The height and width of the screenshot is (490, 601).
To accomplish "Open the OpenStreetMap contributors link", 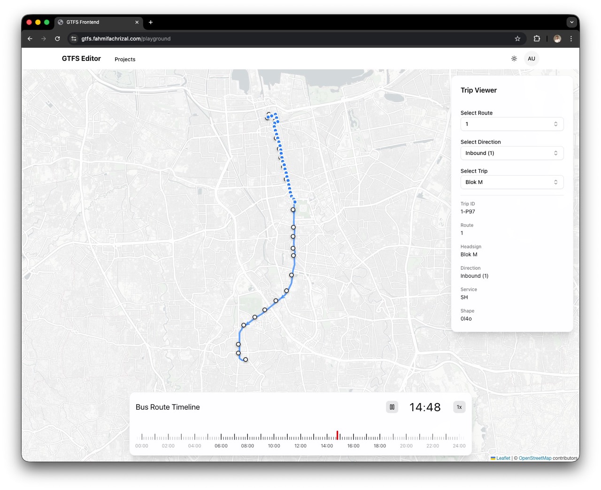I will (535, 458).
